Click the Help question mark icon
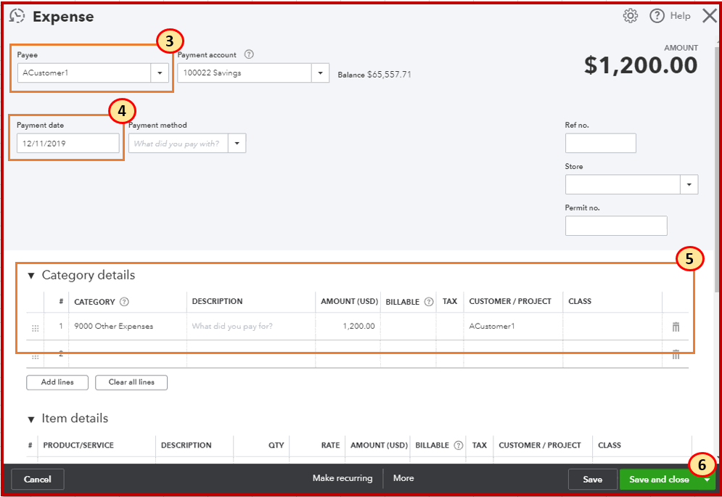 (x=657, y=16)
